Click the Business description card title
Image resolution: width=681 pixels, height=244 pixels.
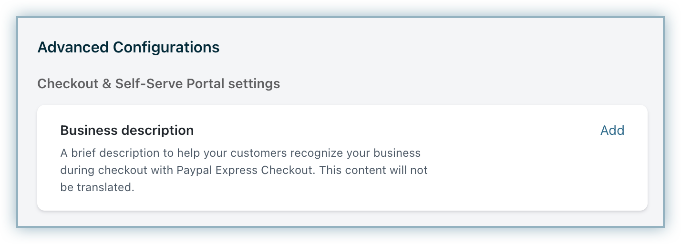(127, 131)
